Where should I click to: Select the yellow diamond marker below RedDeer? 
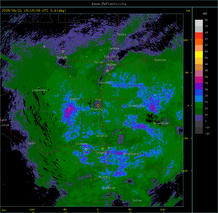pyautogui.click(x=108, y=71)
